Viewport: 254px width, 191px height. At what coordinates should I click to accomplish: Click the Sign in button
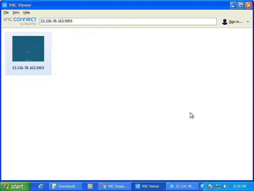click(x=236, y=22)
